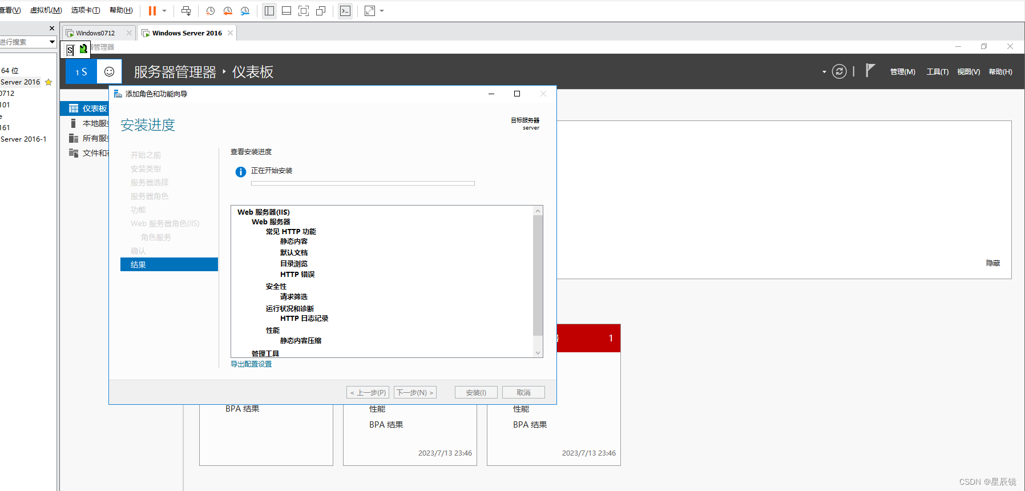Click the 上一步(P) button

tap(368, 392)
